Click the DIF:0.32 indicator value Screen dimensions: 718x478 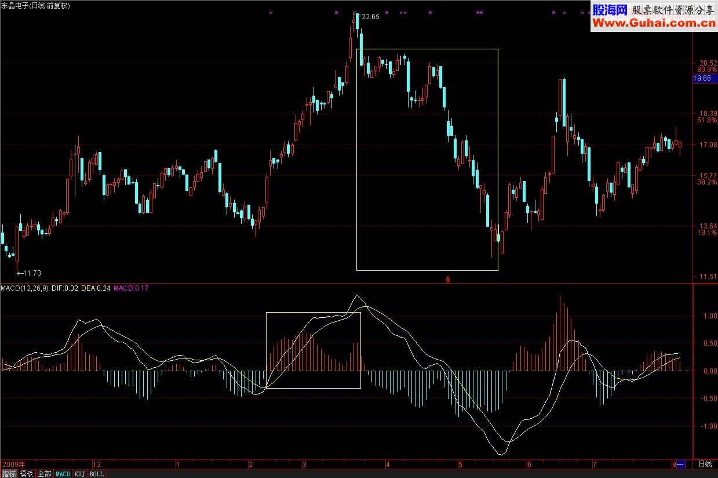[65, 288]
